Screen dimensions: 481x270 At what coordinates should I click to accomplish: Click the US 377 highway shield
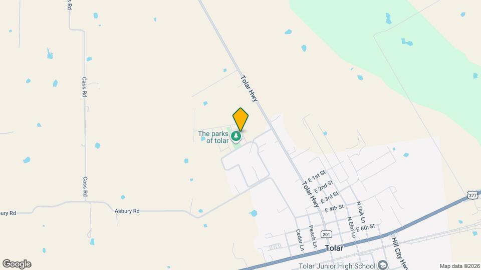click(472, 195)
